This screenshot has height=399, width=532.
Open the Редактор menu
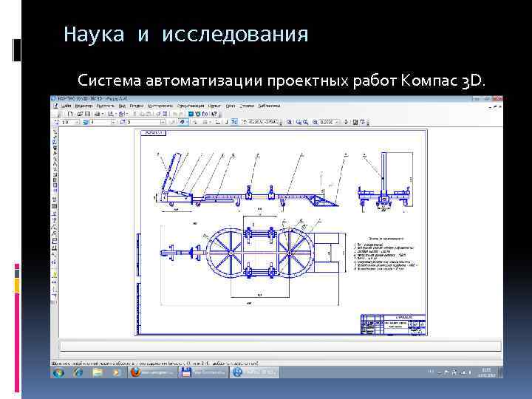[x=83, y=106]
